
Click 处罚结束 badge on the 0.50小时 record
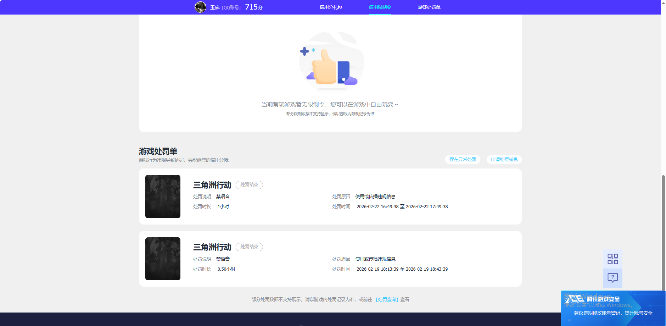pos(249,247)
